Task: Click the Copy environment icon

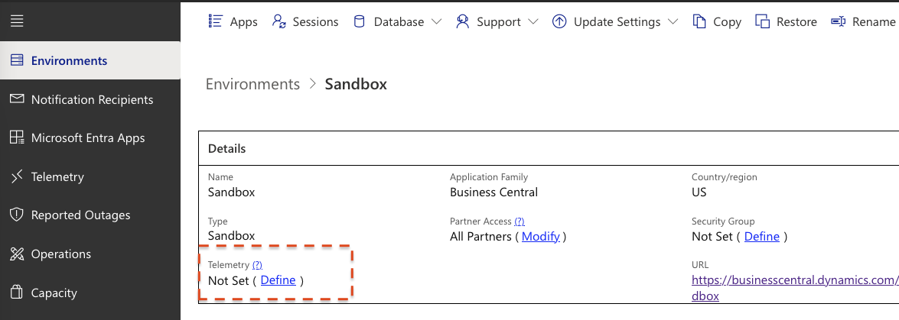Action: coord(699,21)
